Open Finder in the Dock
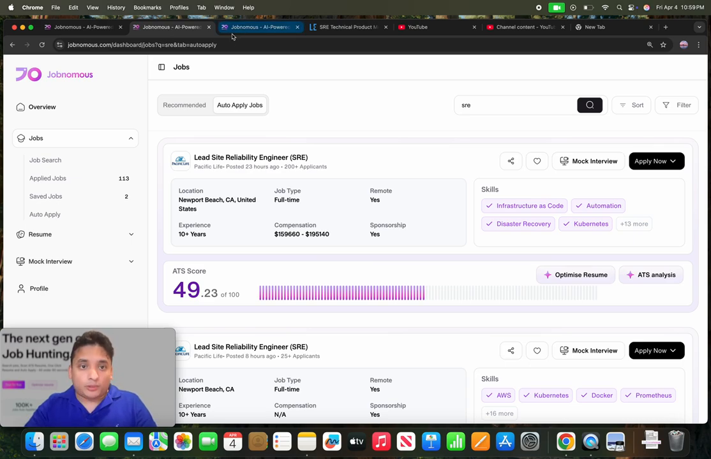711x459 pixels. click(35, 441)
